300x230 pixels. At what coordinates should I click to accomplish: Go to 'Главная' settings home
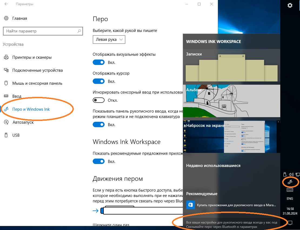click(x=19, y=18)
